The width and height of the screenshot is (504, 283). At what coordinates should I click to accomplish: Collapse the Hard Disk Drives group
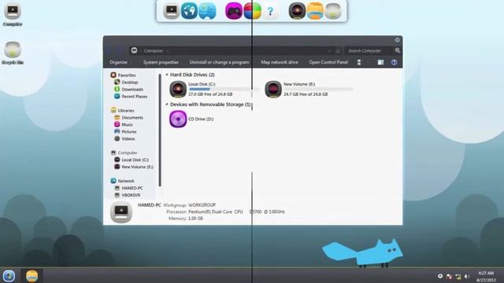coord(167,75)
